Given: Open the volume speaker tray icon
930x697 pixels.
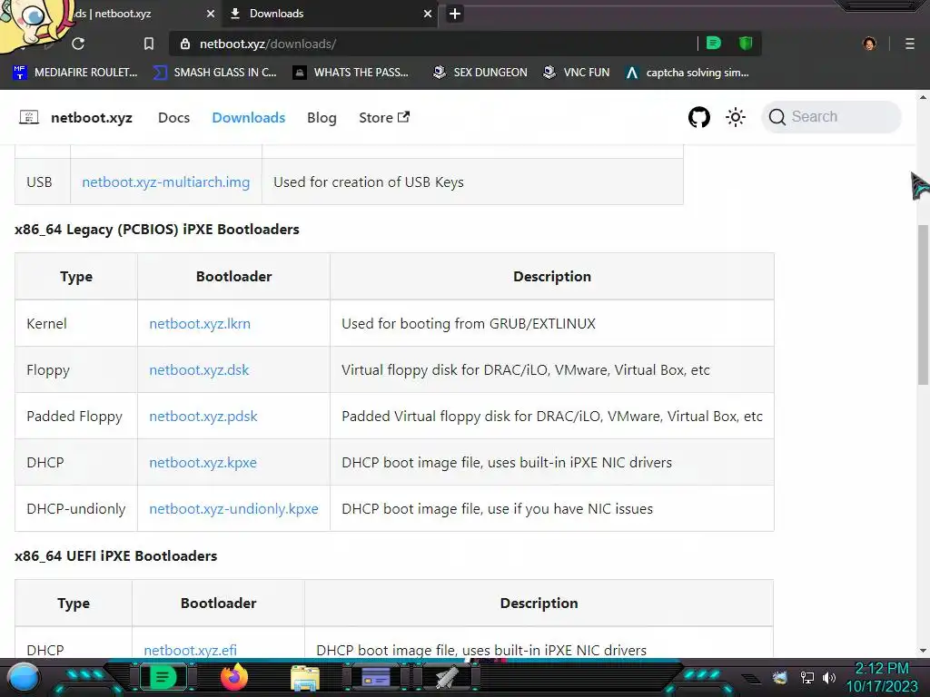Looking at the screenshot, I should click(828, 677).
